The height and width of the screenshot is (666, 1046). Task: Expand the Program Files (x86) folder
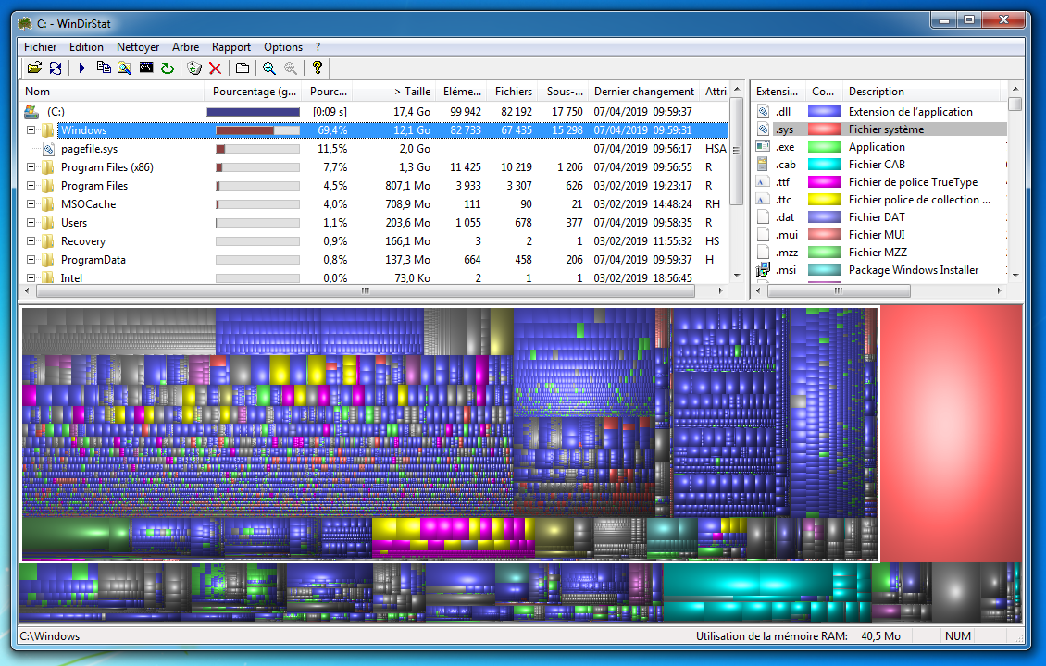coord(31,167)
